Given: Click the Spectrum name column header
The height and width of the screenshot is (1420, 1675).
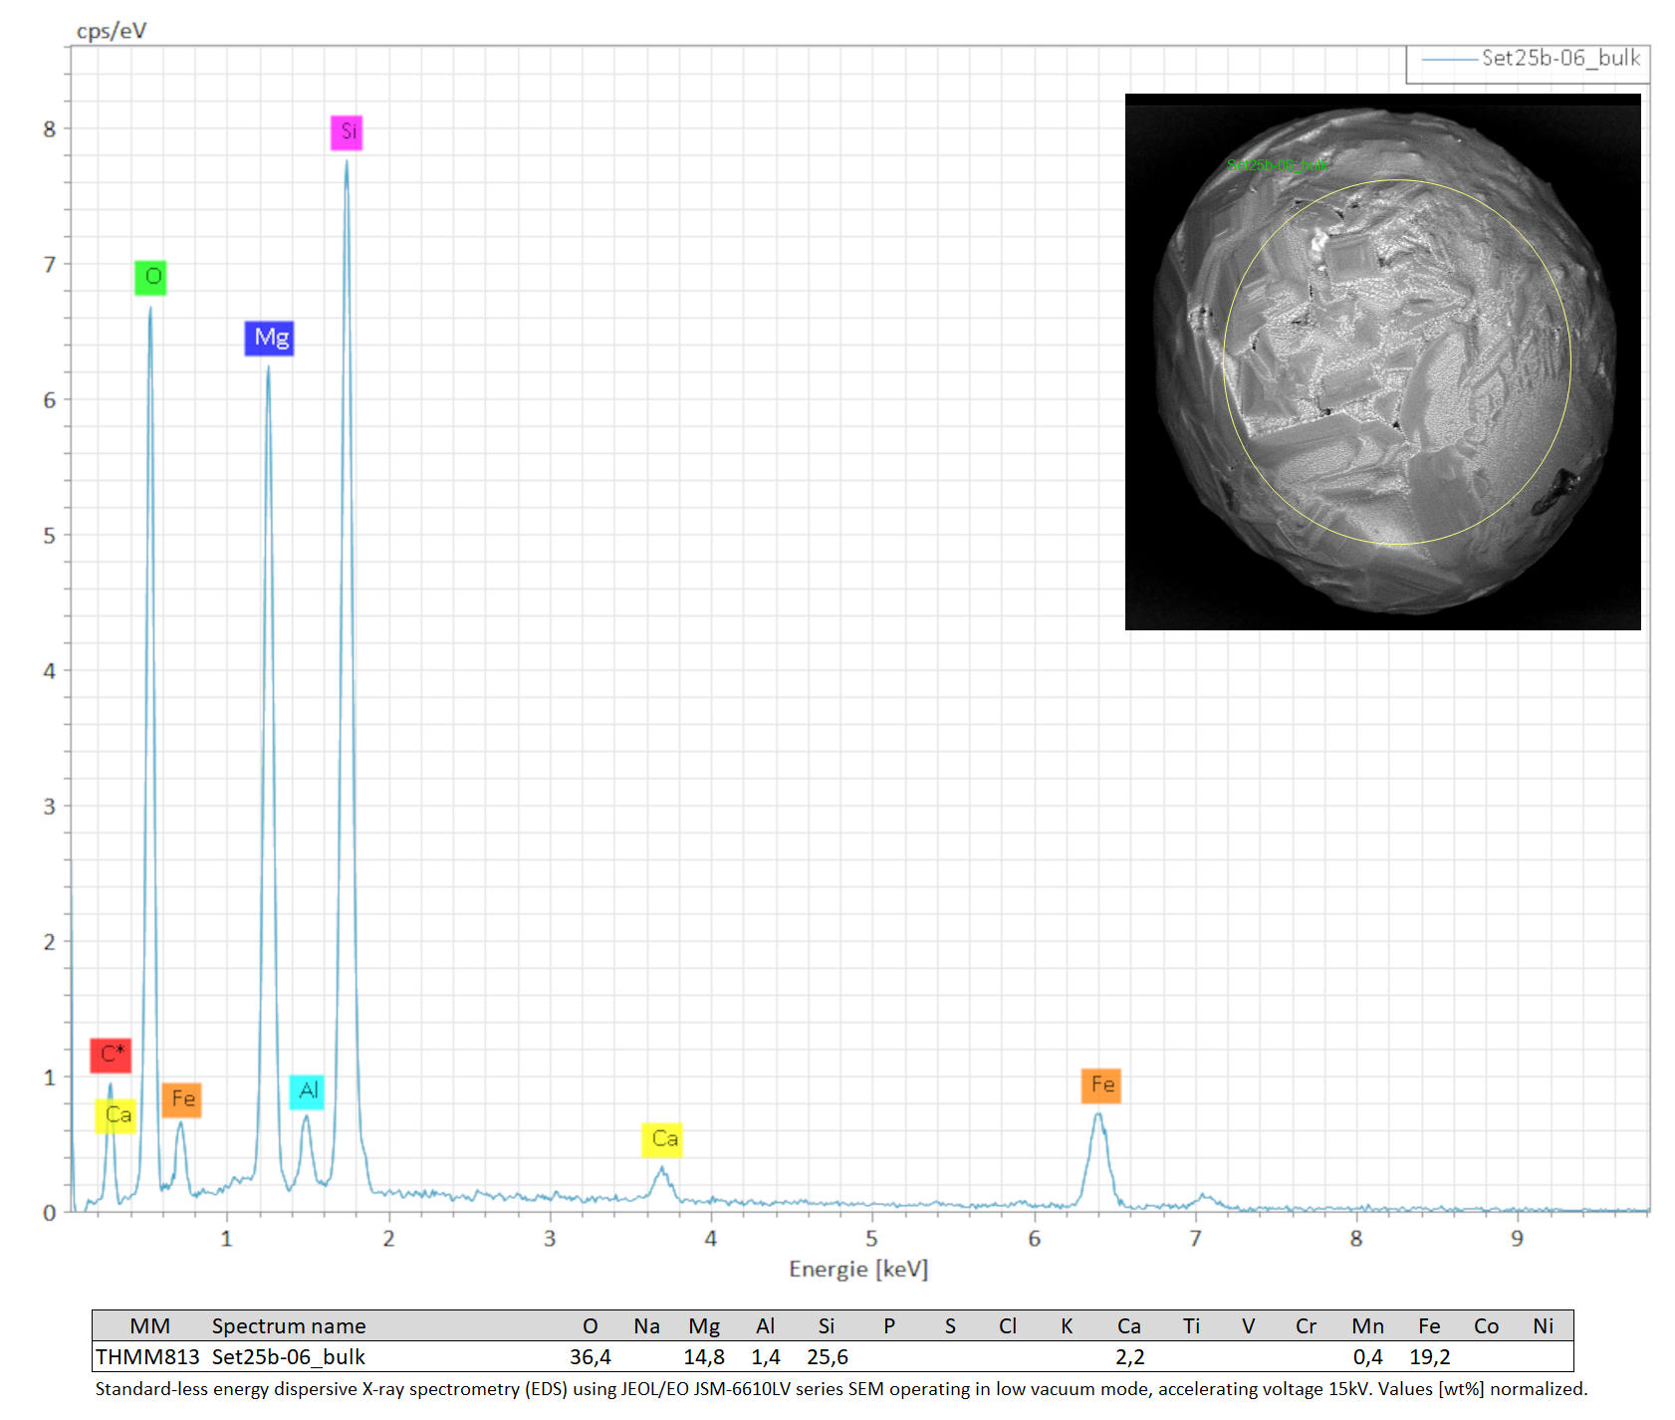Looking at the screenshot, I should [x=289, y=1326].
